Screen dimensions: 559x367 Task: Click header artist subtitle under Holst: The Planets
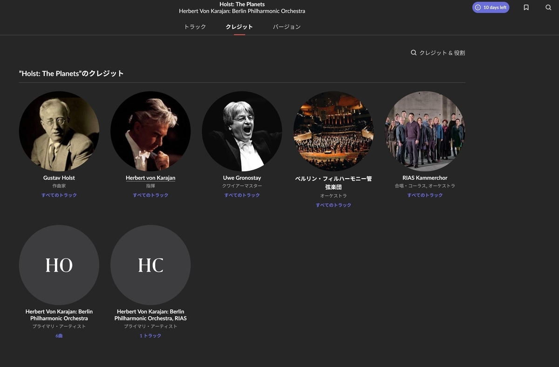(242, 11)
